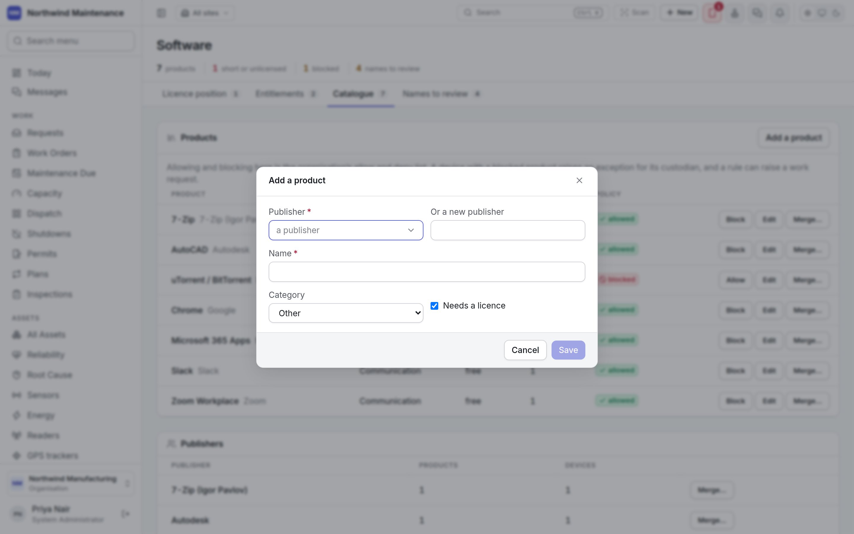Open the chat messages icon in header

[757, 13]
